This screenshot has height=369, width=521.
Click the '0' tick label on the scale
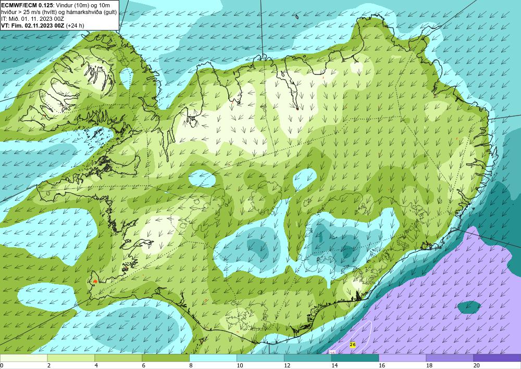(2, 365)
